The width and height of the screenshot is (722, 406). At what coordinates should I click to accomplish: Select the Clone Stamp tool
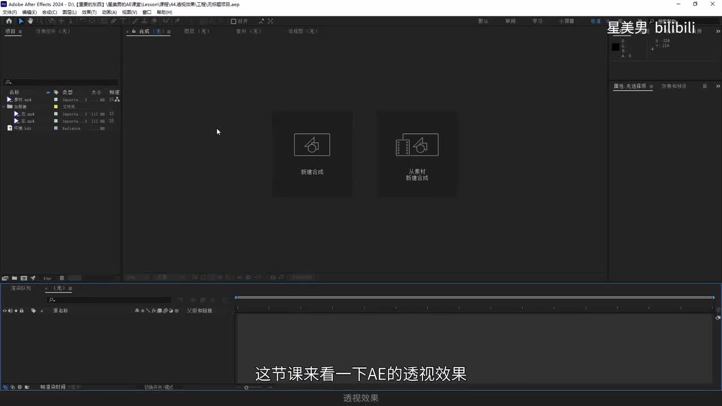[x=144, y=21]
